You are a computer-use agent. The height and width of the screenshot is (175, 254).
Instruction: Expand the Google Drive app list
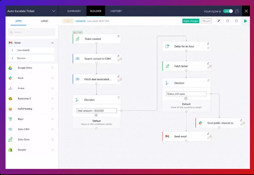coord(52,68)
